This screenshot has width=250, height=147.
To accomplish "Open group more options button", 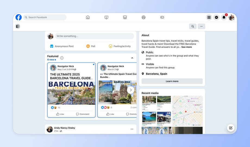I will (201, 26).
